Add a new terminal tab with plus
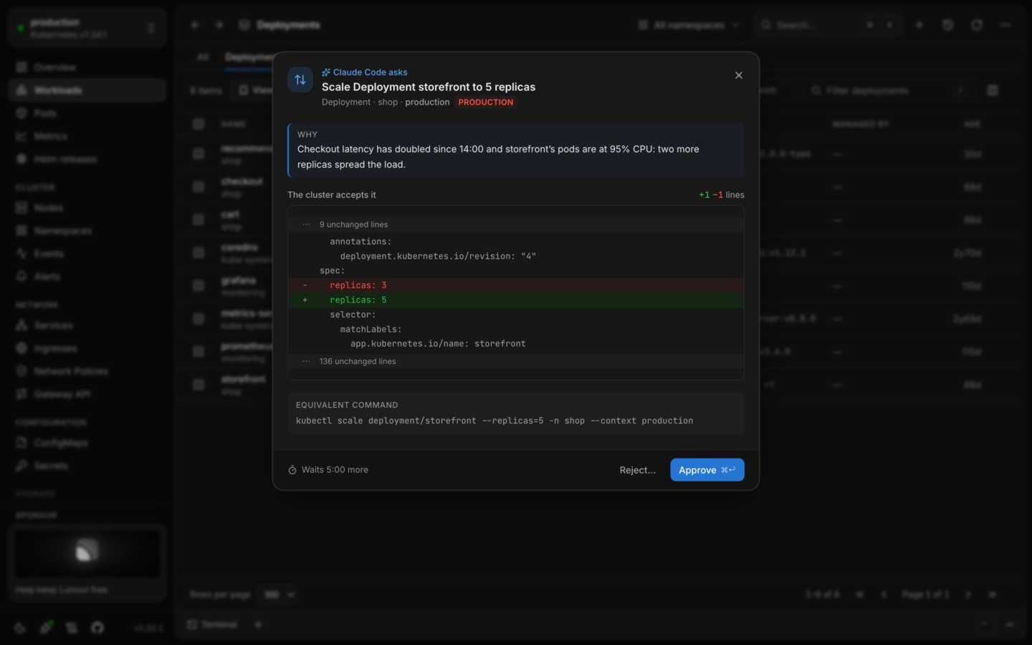The width and height of the screenshot is (1032, 645). 259,625
